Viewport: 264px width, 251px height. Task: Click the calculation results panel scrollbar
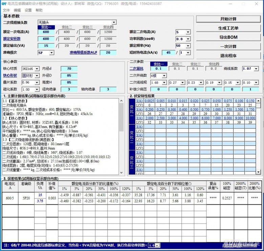click(121, 135)
